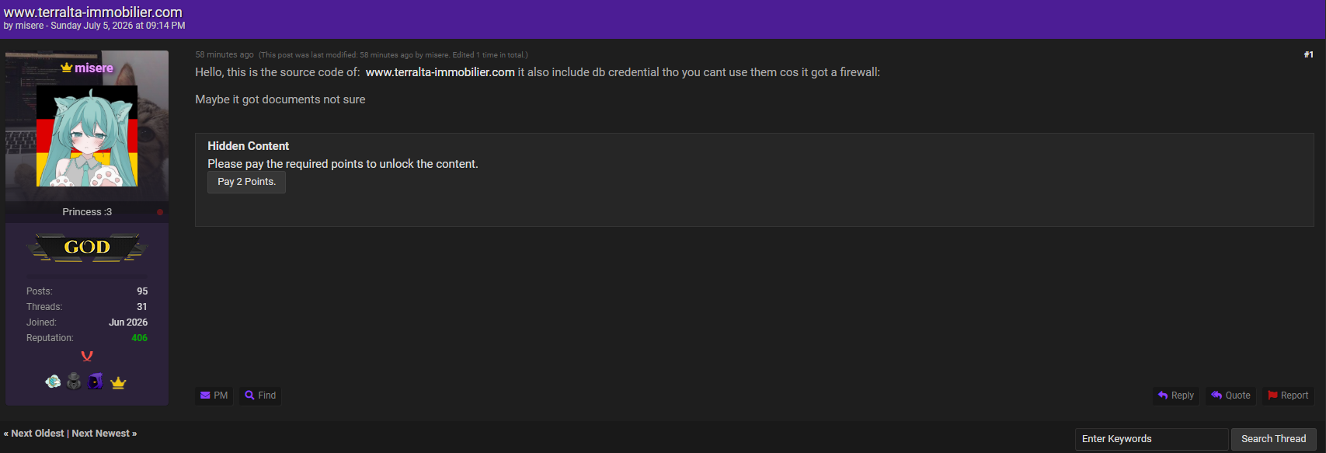Open the PM message envelope button

214,396
